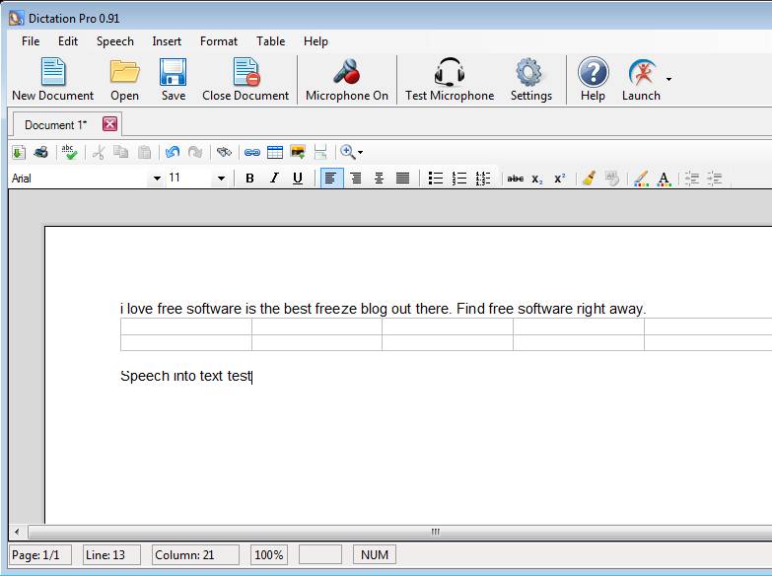
Task: Increase indent icon
Action: (x=715, y=179)
